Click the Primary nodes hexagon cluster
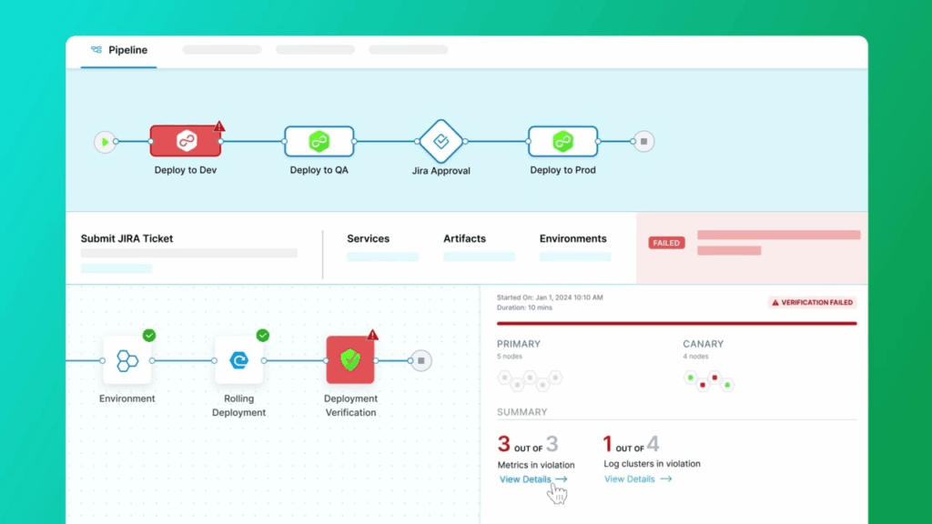Screen dimensions: 932x524 pyautogui.click(x=529, y=379)
